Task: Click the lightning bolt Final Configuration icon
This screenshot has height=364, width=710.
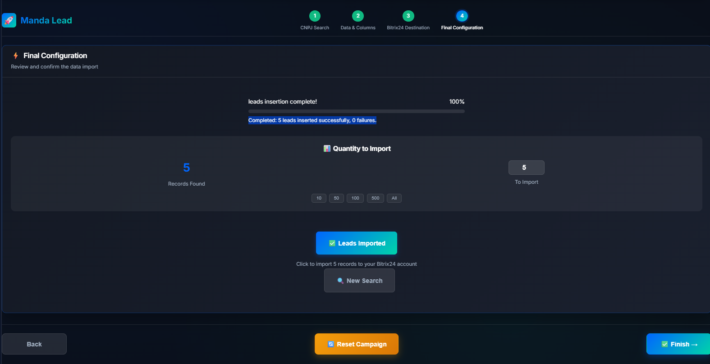Action: pyautogui.click(x=16, y=56)
